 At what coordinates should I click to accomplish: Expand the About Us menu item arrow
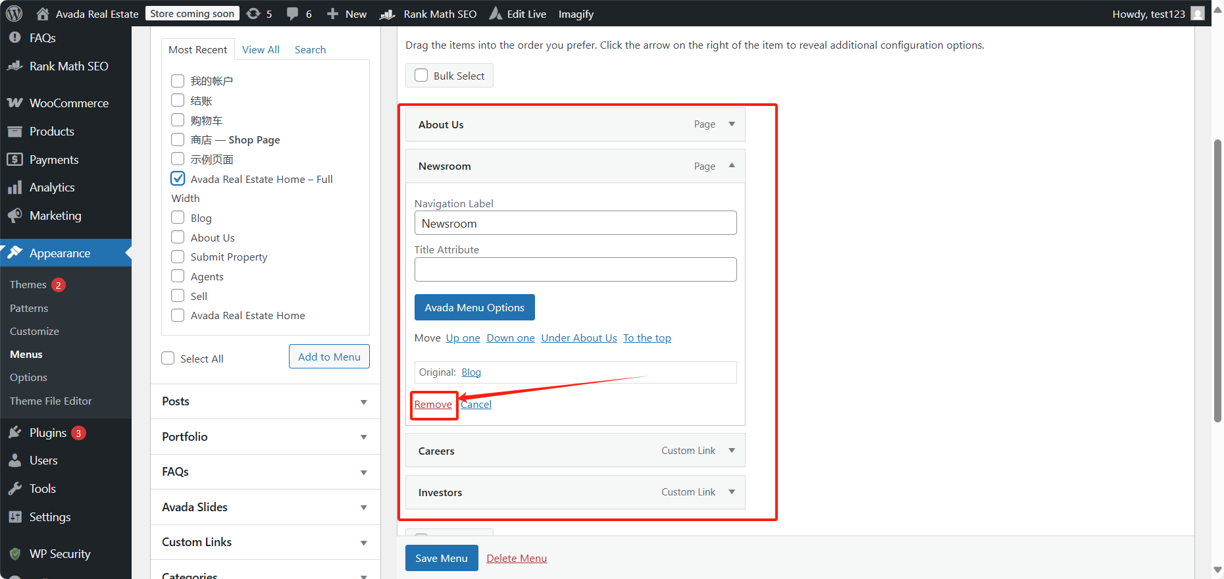click(732, 124)
